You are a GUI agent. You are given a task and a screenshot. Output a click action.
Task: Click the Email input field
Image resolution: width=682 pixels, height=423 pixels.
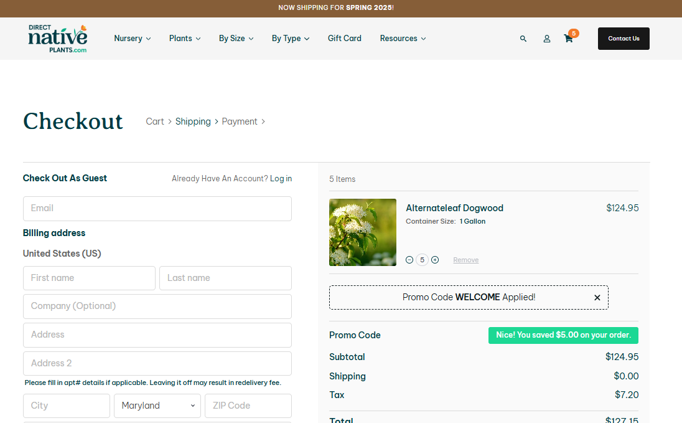(157, 208)
